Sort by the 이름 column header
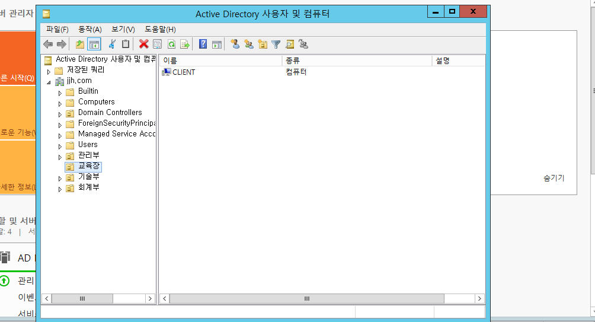Screen dimensions: 595x322 [x=221, y=60]
